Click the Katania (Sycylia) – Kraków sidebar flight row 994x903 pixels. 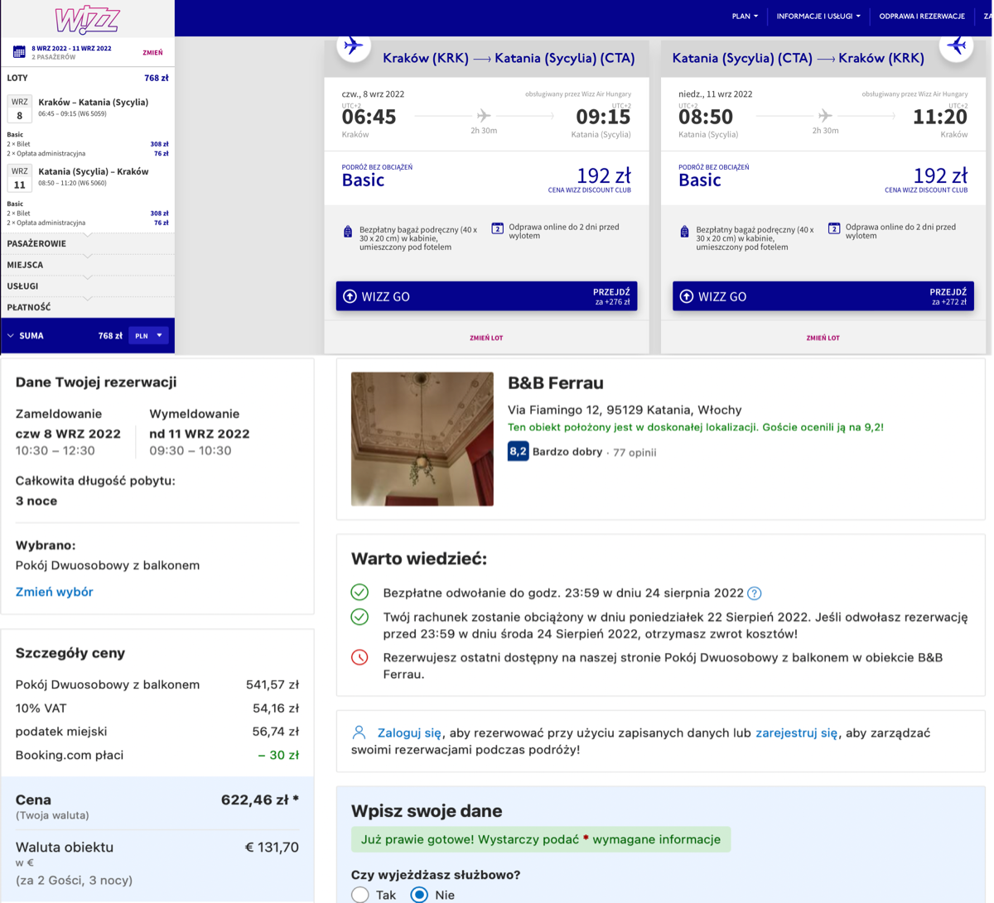point(87,179)
